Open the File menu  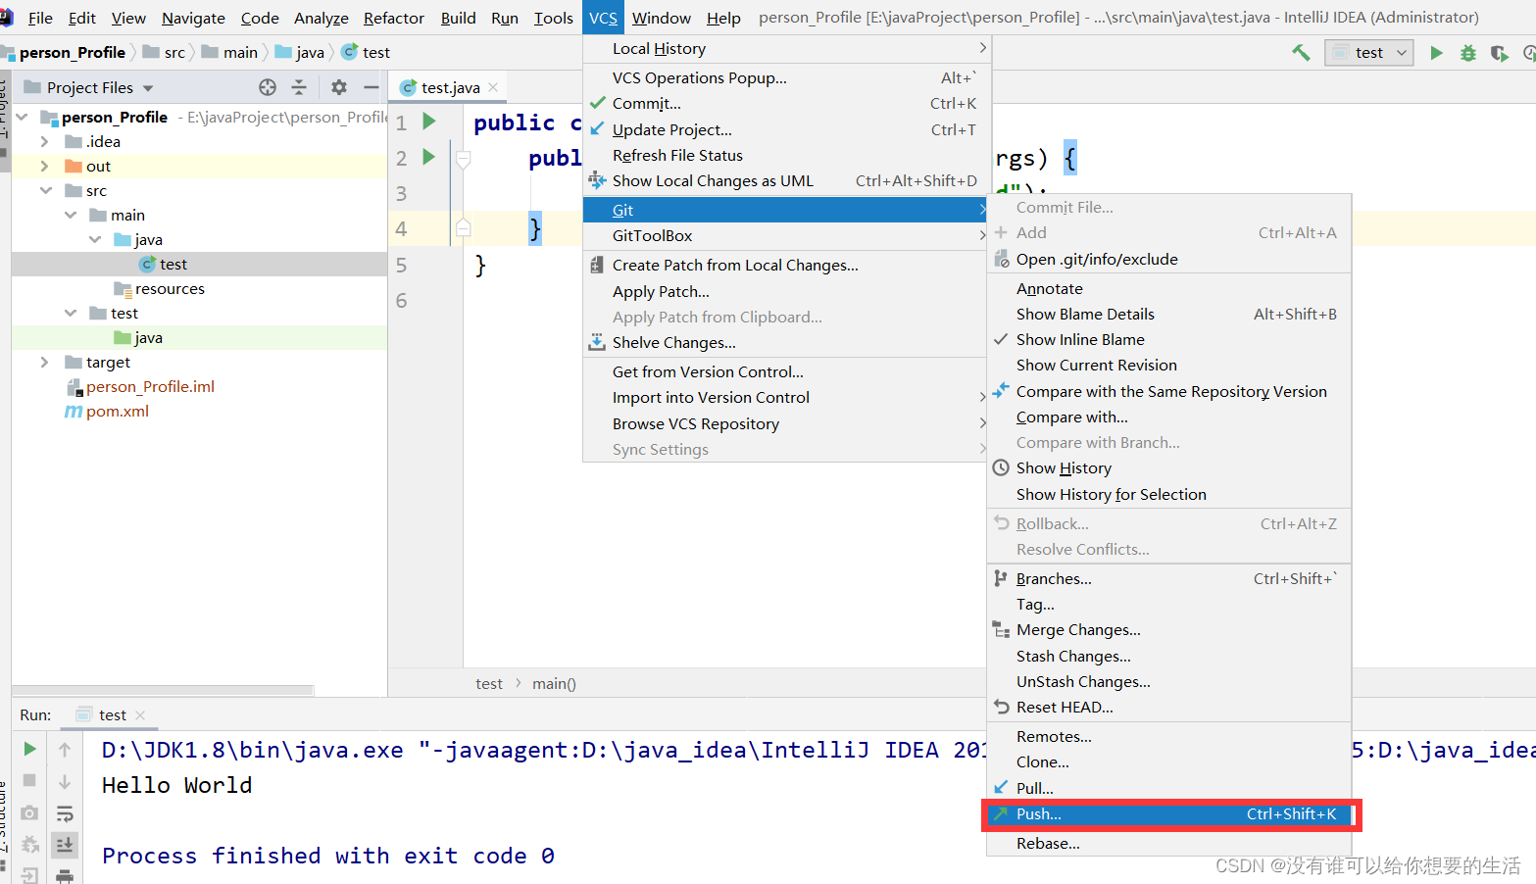[x=40, y=18]
